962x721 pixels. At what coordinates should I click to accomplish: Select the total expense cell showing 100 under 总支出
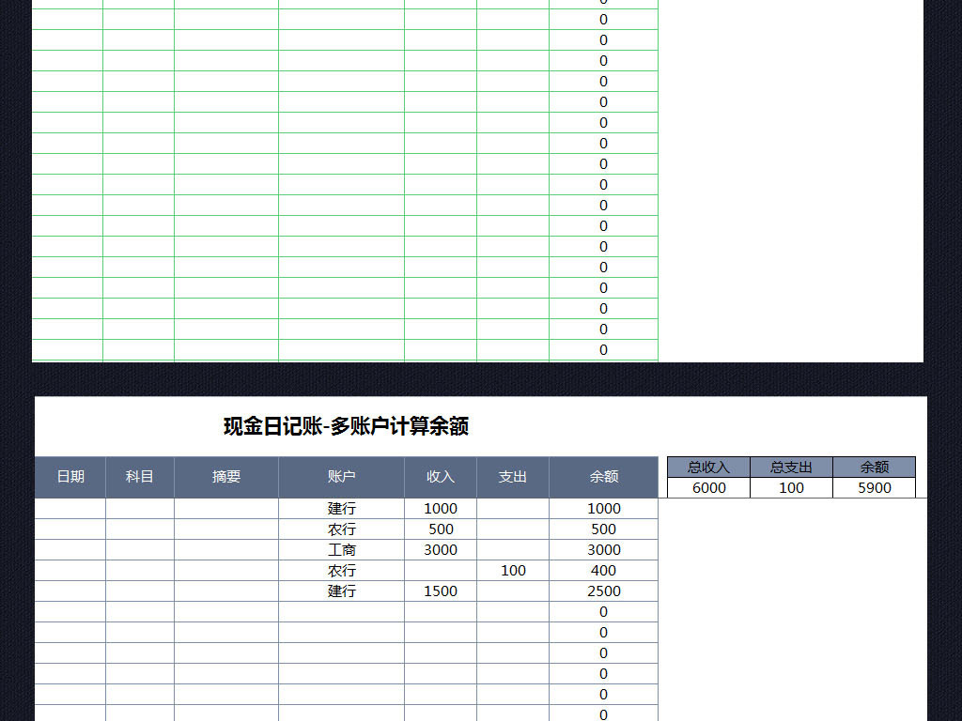[x=791, y=488]
